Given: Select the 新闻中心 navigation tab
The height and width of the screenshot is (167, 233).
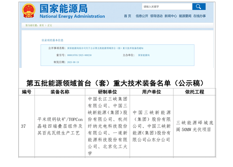Looking at the screenshot, I should [171, 16].
